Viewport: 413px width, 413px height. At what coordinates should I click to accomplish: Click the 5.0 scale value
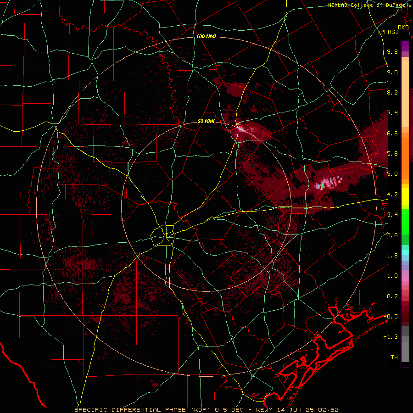(x=392, y=174)
